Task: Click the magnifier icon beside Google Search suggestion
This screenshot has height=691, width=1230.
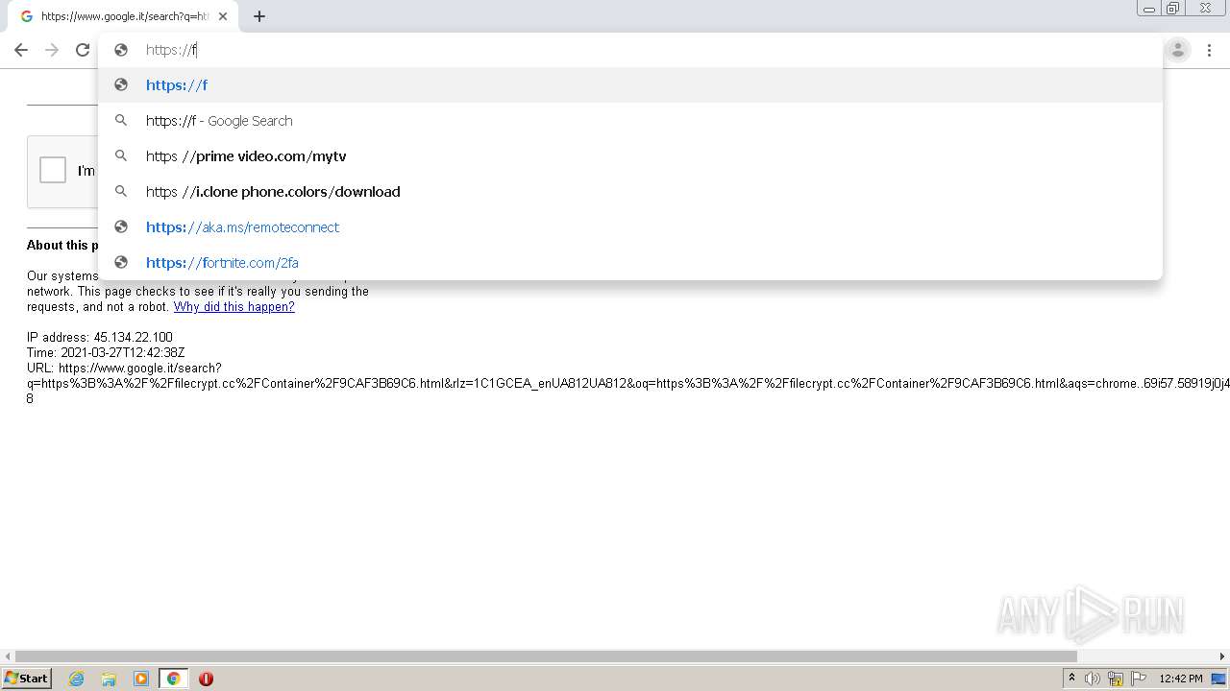Action: 121,120
